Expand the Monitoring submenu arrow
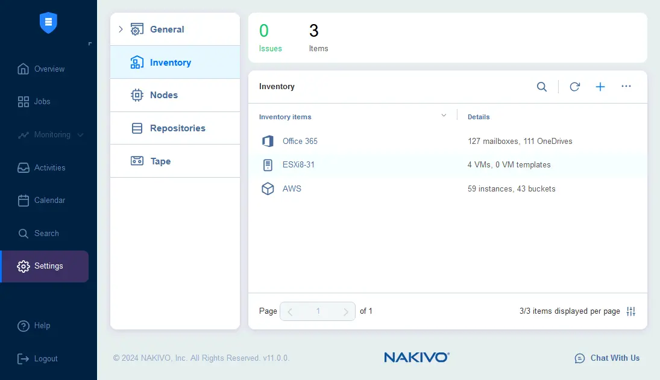Image resolution: width=660 pixels, height=380 pixels. coord(80,135)
